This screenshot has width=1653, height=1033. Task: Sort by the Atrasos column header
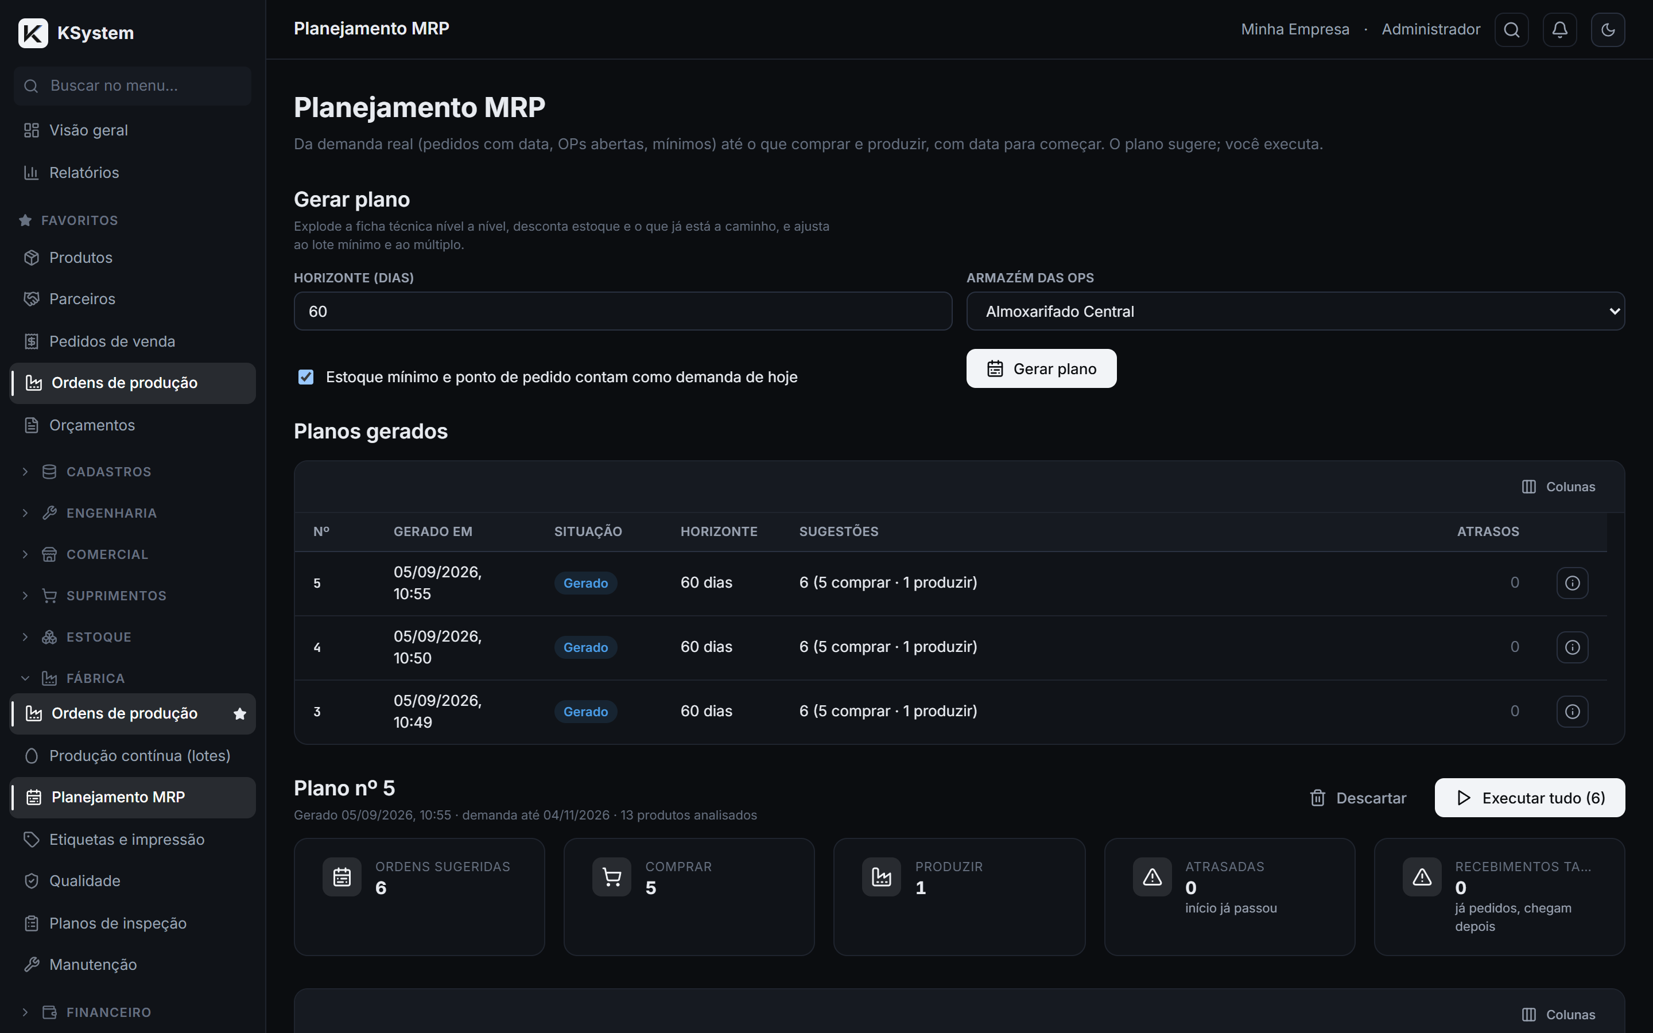coord(1488,531)
